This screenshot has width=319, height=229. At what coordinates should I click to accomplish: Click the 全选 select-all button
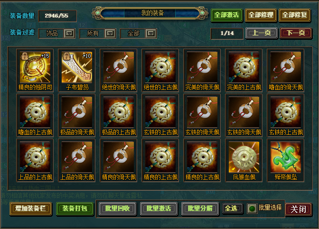pyautogui.click(x=232, y=208)
